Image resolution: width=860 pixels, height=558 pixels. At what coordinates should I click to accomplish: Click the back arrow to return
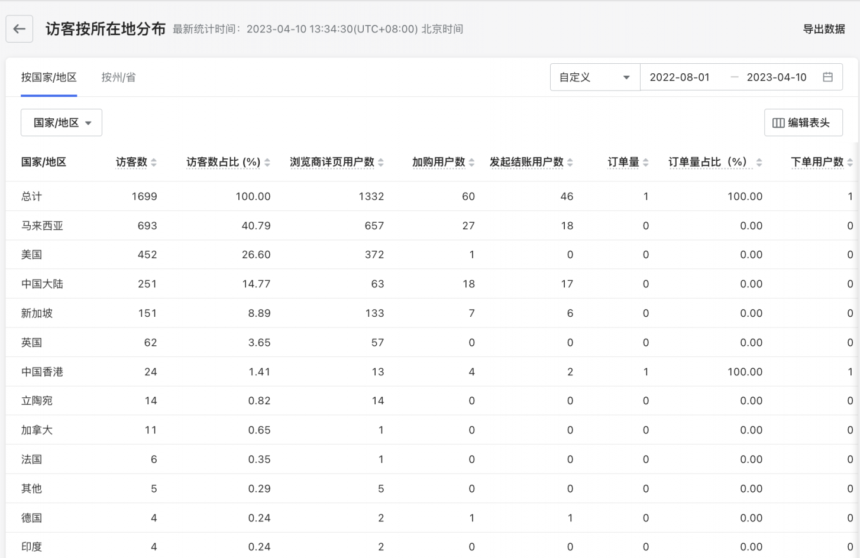[19, 28]
